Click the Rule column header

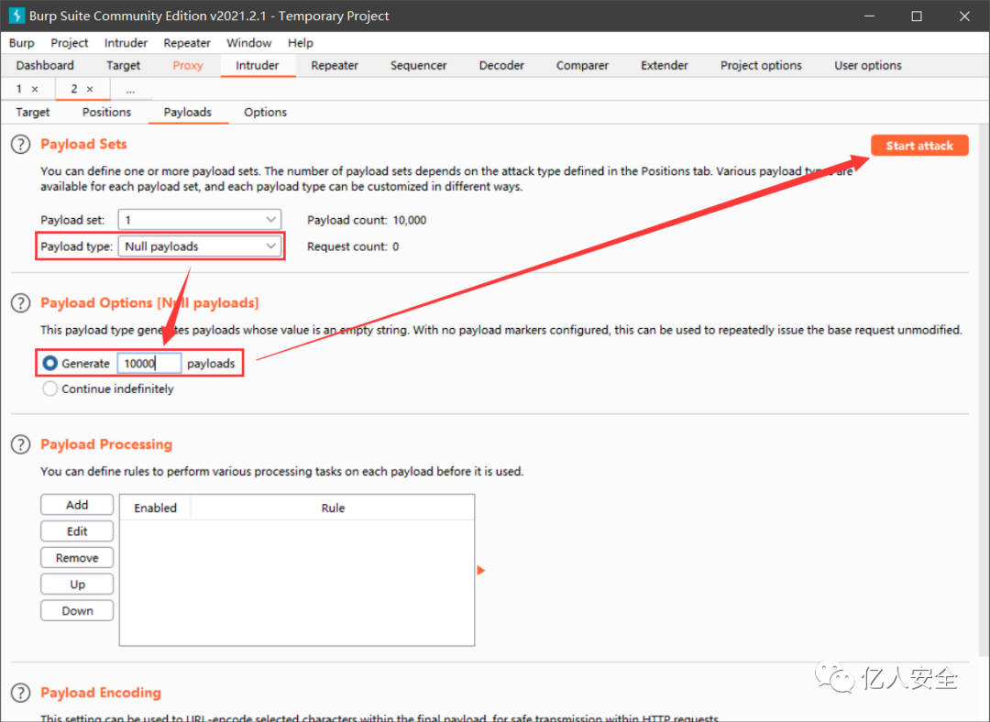pyautogui.click(x=333, y=508)
